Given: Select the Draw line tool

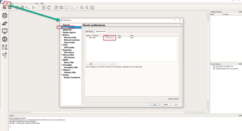Looking at the screenshot, I should pos(77,8).
